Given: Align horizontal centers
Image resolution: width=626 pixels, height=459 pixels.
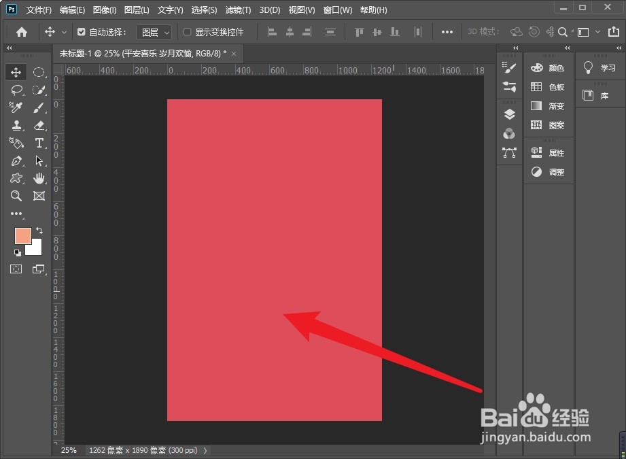Looking at the screenshot, I should (290, 32).
